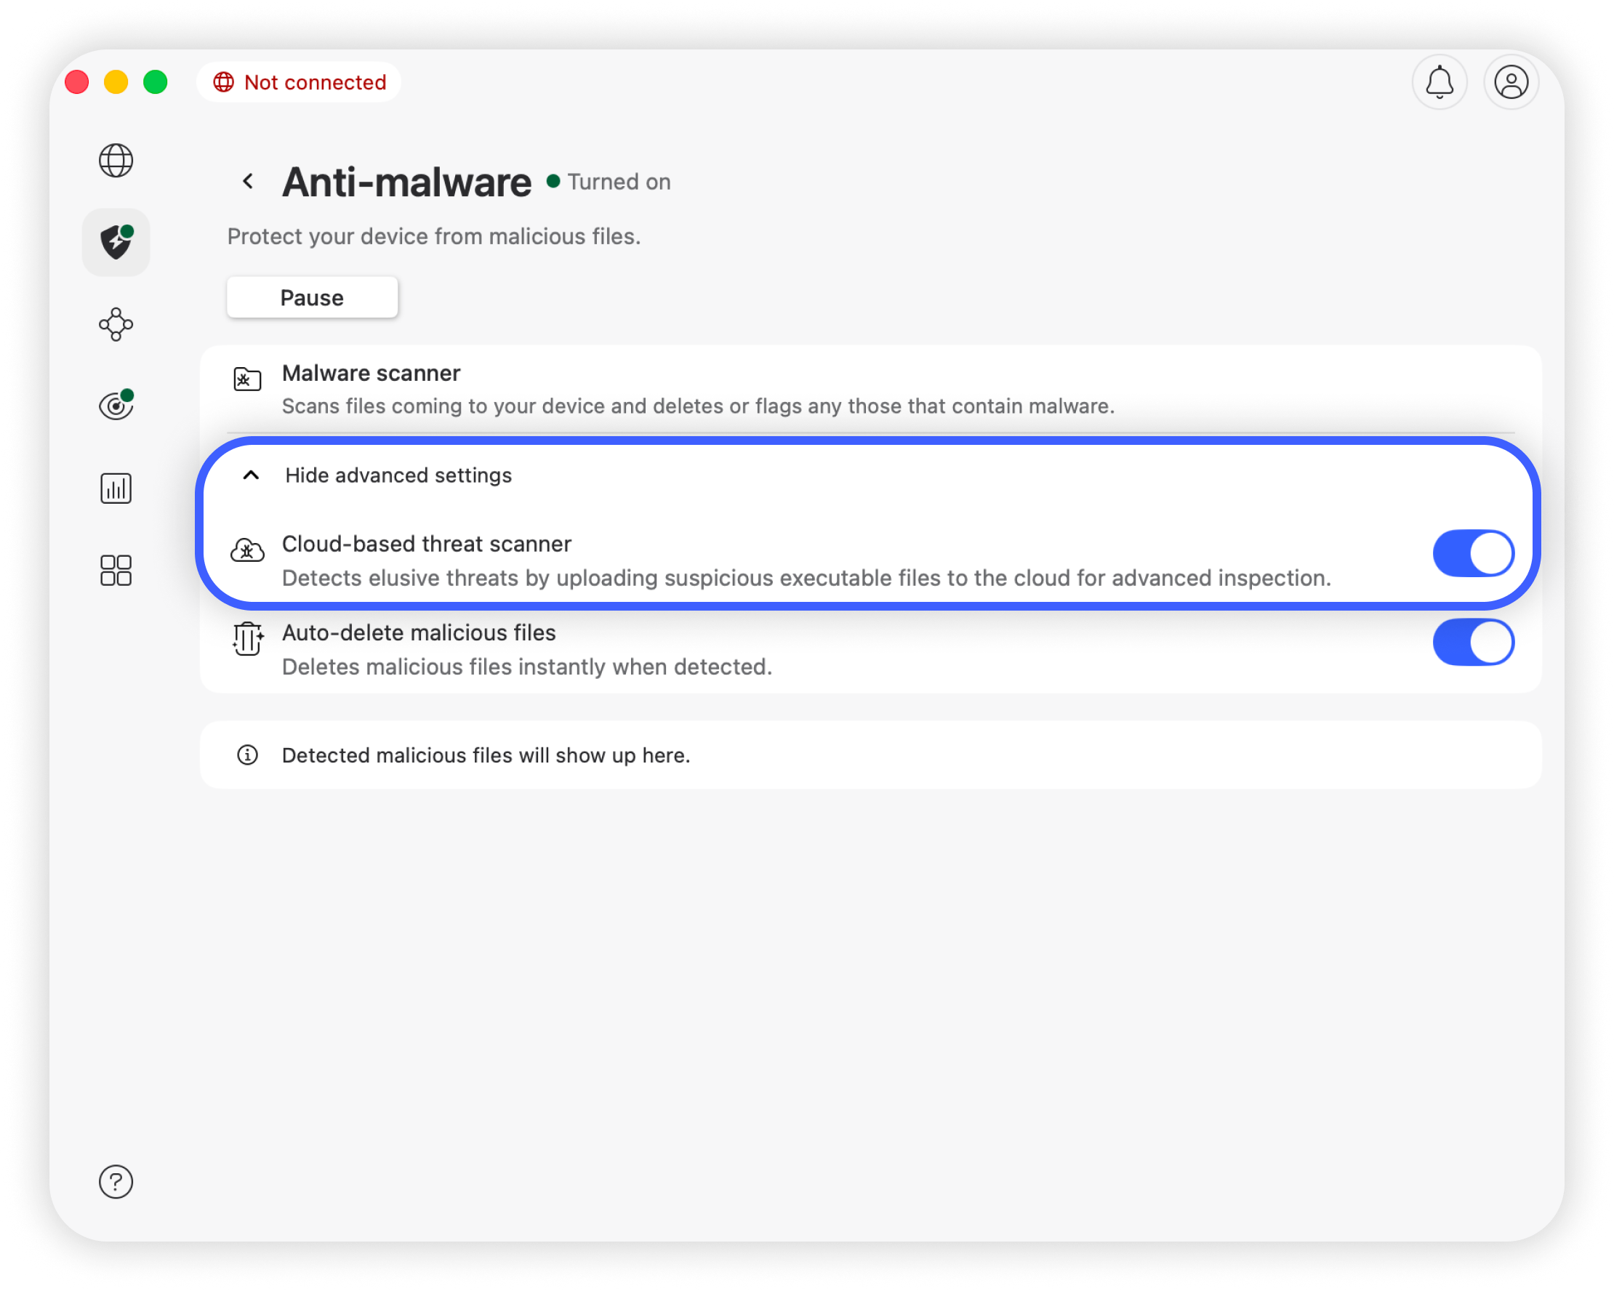
Task: Disable Cloud-based threat scanner toggle
Action: 1472,554
